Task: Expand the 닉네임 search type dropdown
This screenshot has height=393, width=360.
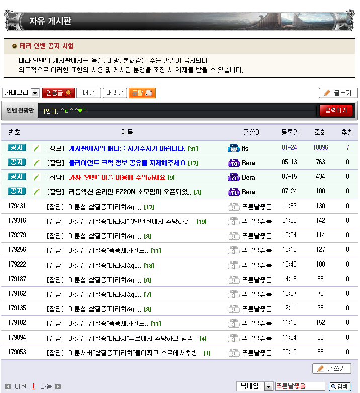Action: 268,386
